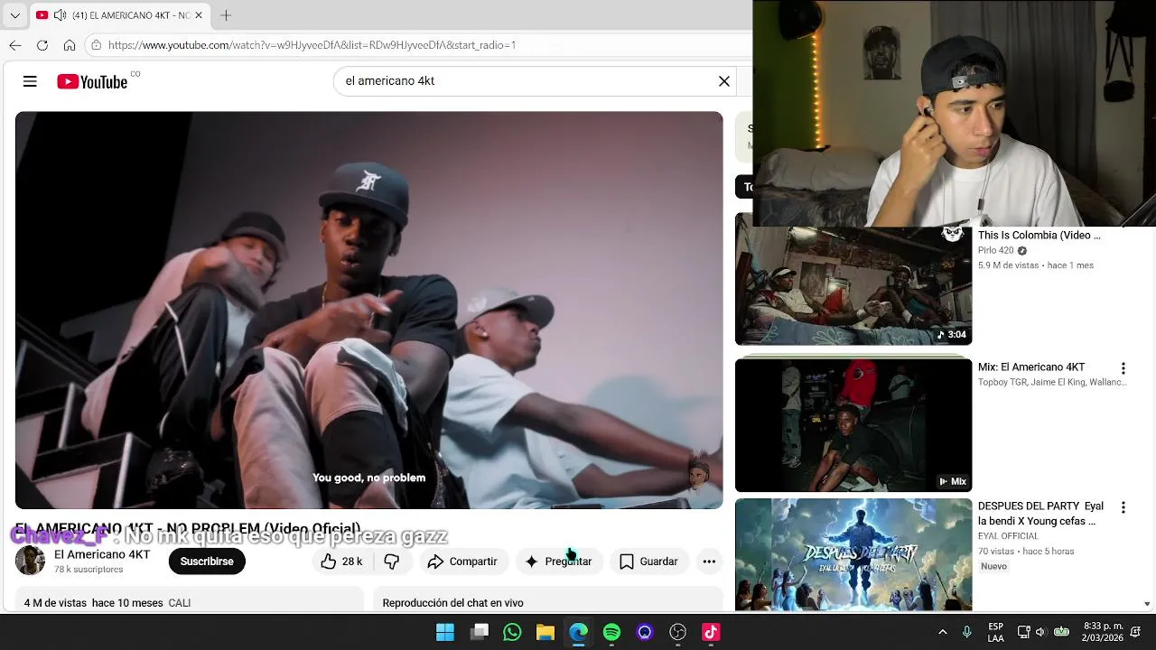The width and height of the screenshot is (1156, 650).
Task: Subscribe with the Suscribirse button
Action: (x=207, y=562)
